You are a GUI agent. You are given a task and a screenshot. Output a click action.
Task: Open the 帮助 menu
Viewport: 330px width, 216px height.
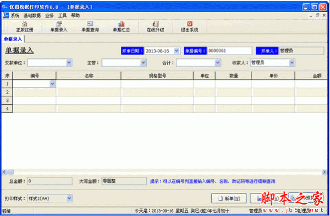[75, 15]
